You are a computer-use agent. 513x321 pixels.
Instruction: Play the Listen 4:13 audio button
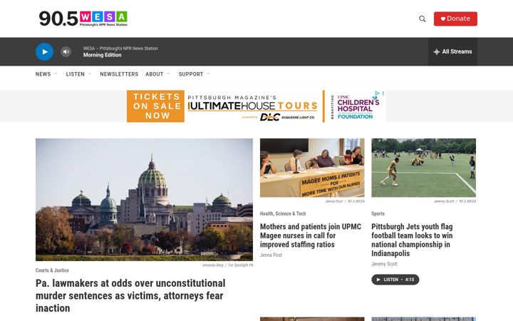395,280
